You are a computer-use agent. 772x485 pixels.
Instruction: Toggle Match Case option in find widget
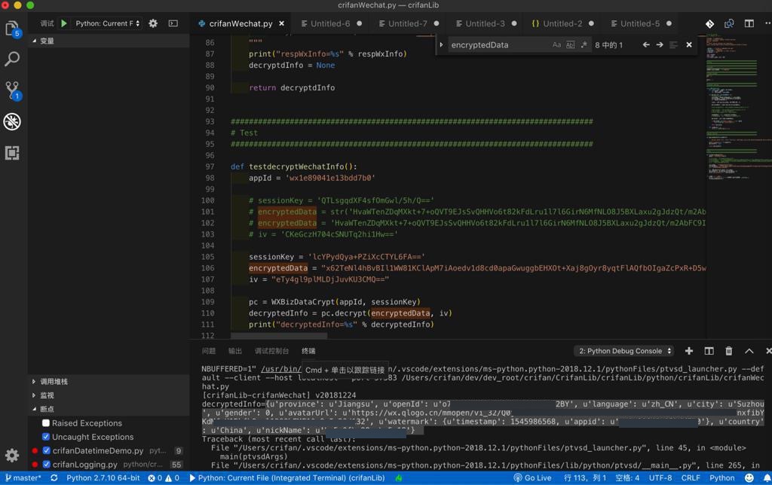[556, 45]
